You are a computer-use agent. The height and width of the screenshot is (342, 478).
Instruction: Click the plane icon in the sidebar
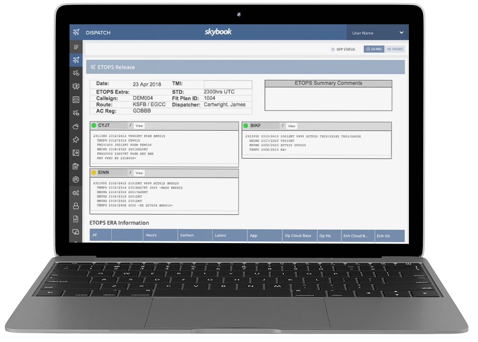pos(76,60)
